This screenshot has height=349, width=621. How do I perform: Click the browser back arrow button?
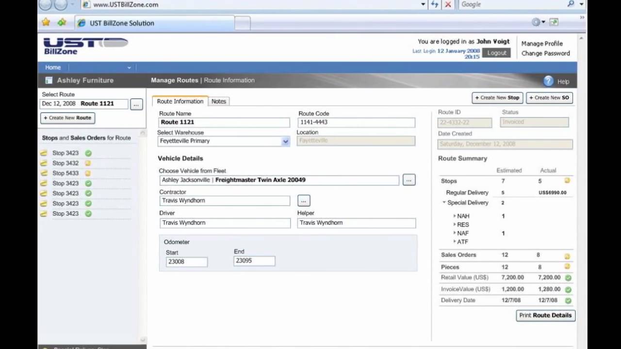point(45,5)
